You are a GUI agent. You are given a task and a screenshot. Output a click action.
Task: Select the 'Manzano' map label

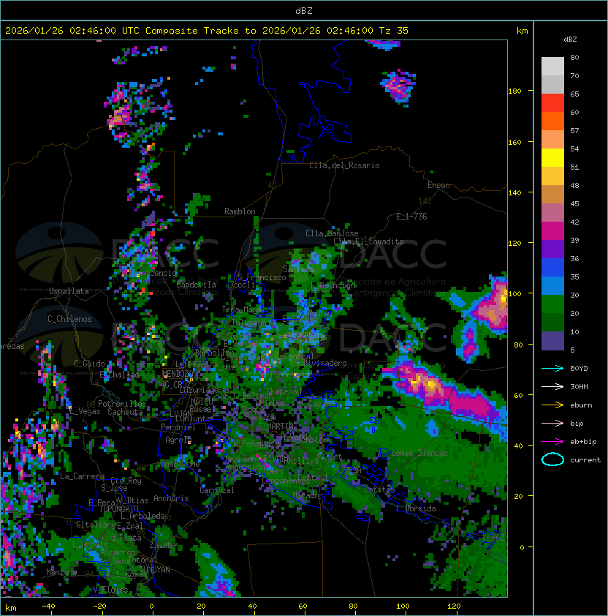(61, 572)
